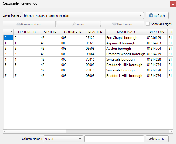Sort by the NAMELSAD column header
Viewport: 176px width, 144px height.
coord(126,32)
